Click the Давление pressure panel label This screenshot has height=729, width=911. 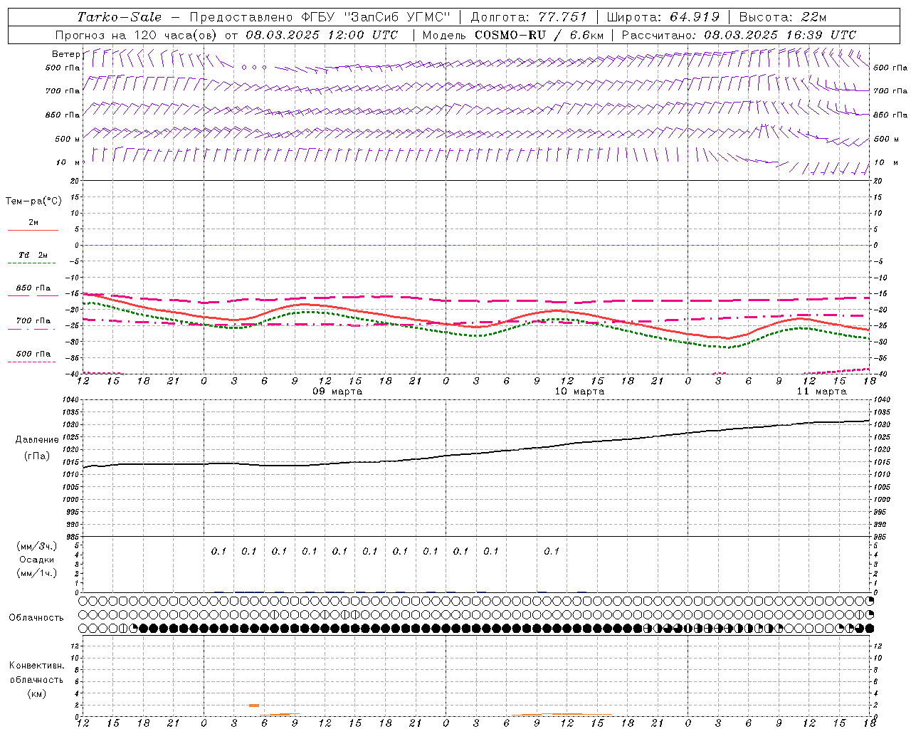click(x=37, y=440)
